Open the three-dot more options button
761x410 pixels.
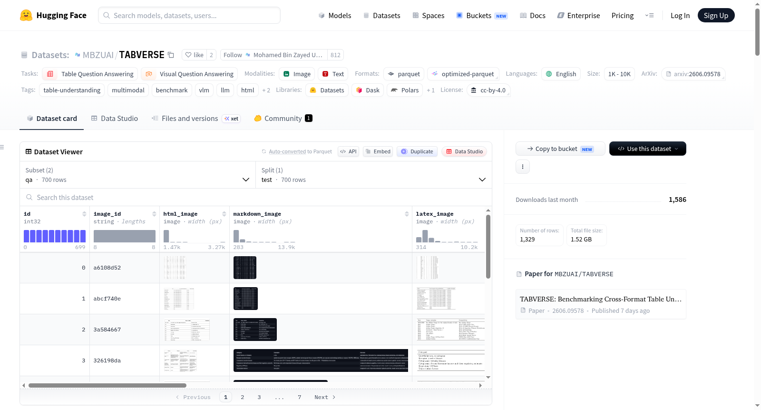point(523,167)
